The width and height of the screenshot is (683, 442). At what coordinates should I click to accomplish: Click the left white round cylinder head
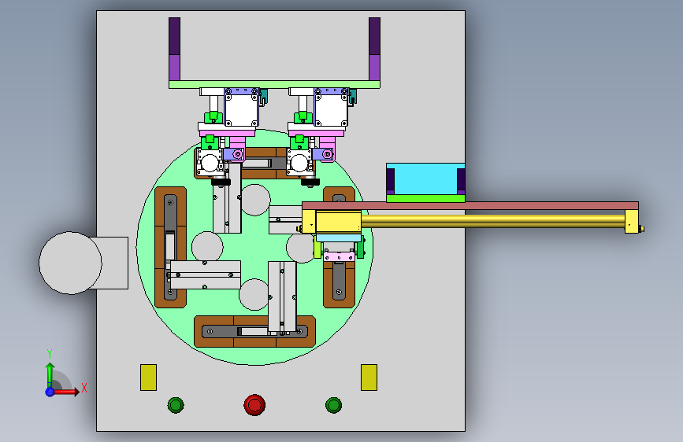point(210,163)
